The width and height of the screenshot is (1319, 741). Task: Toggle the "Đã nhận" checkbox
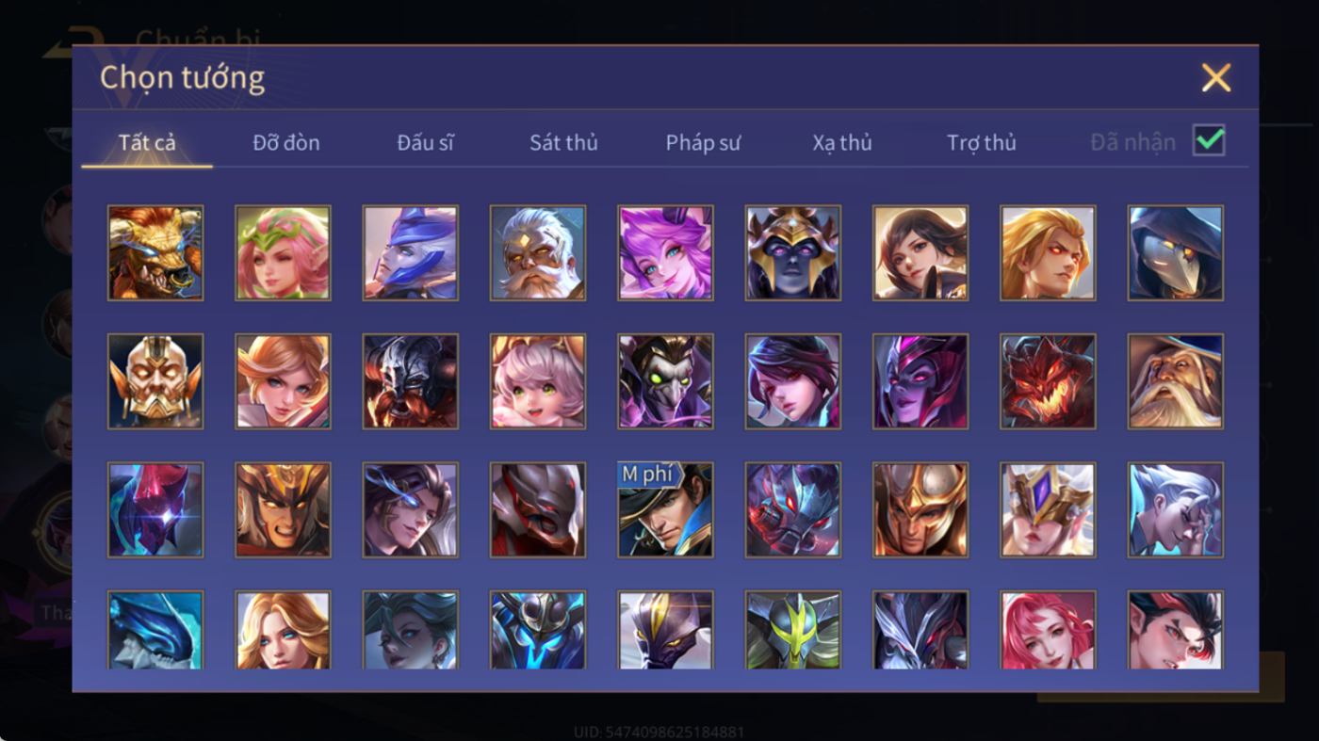pos(1209,141)
